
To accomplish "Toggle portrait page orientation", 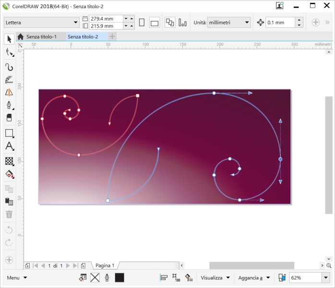I will click(142, 23).
